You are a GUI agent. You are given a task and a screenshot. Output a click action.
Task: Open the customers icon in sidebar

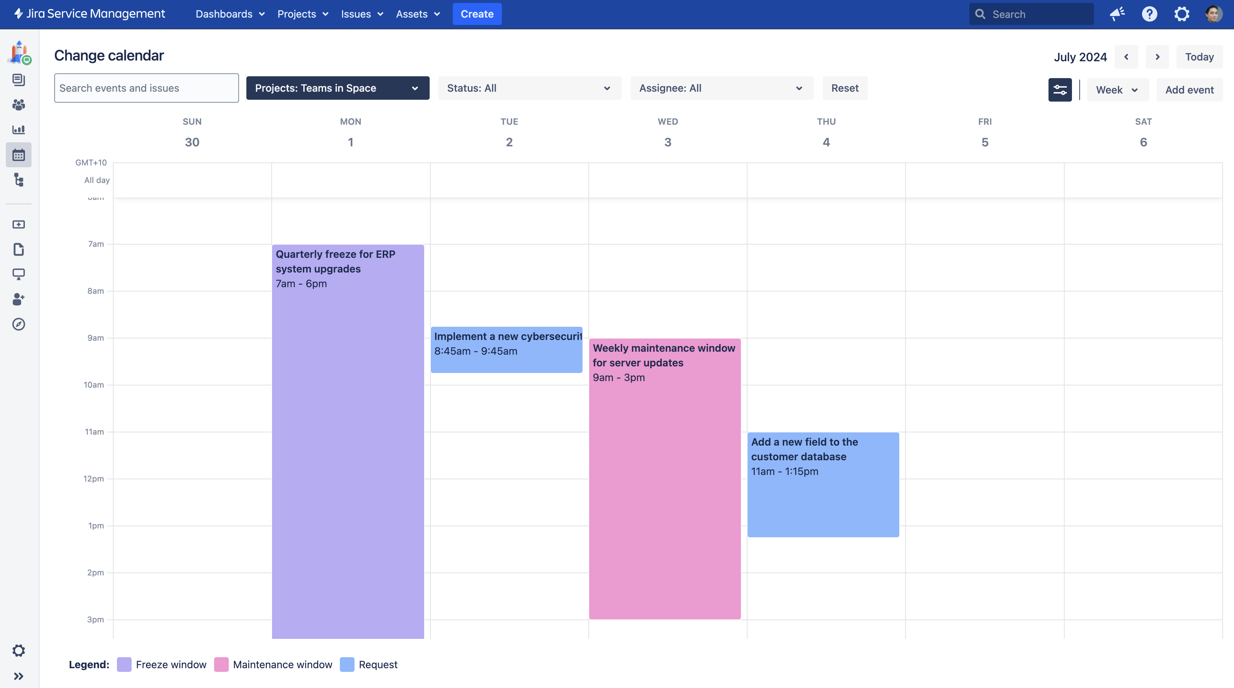[x=18, y=105]
